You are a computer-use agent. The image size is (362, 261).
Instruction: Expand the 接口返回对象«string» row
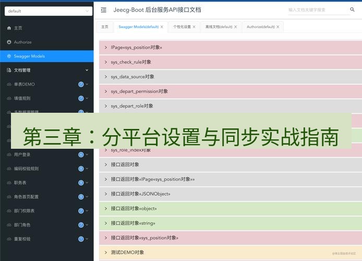tap(231, 223)
